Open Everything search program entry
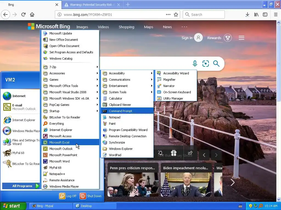281x210 pixels. pos(70,124)
